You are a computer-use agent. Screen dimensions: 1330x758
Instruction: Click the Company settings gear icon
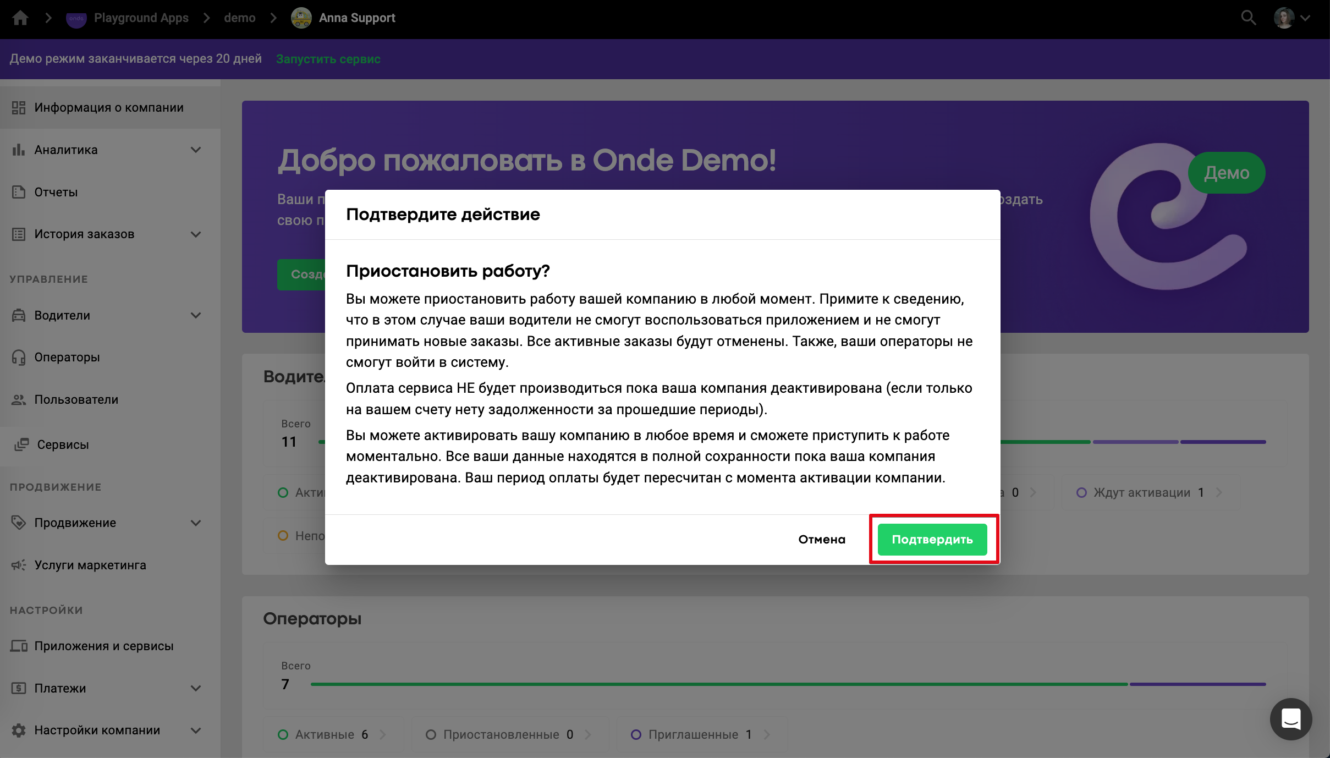pos(19,730)
